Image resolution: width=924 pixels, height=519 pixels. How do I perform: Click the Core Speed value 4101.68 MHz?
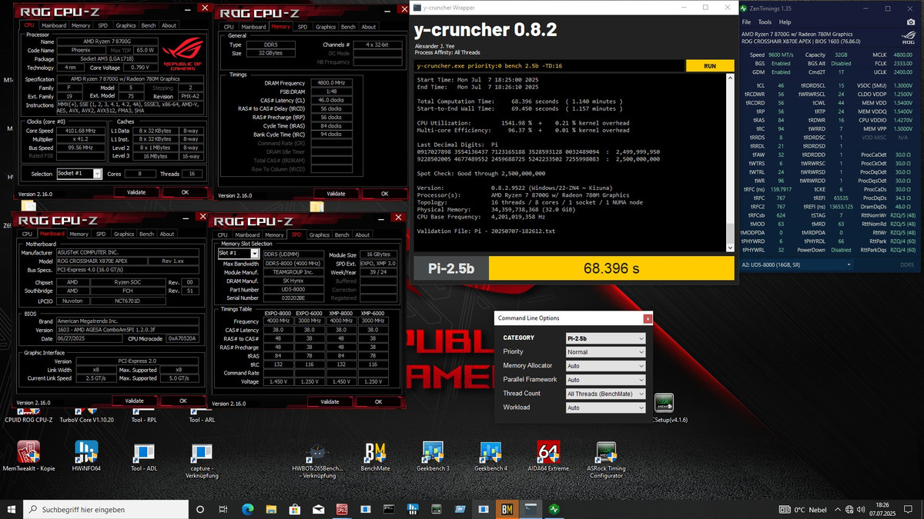tap(82, 131)
